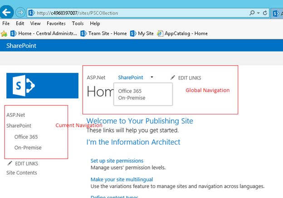Click the browser Forward arrow button
Viewport: 283px width, 198px height.
coord(20,13)
